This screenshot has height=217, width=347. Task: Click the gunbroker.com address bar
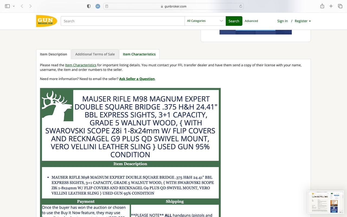point(173,6)
